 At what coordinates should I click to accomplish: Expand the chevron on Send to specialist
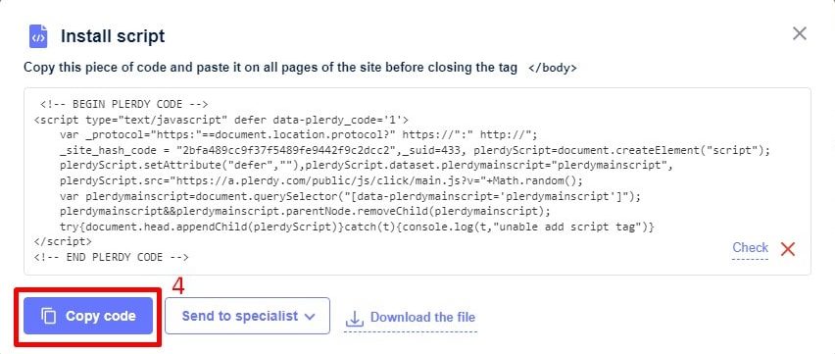pyautogui.click(x=310, y=317)
